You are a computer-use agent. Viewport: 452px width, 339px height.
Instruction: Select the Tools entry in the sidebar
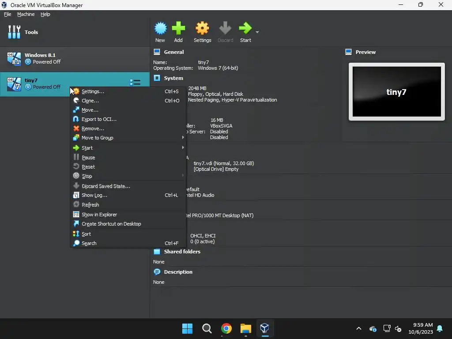click(x=75, y=32)
